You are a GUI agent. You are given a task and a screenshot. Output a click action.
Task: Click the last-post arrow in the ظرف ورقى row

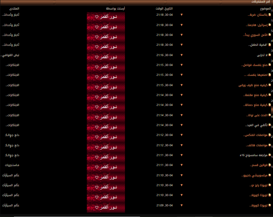182,85
